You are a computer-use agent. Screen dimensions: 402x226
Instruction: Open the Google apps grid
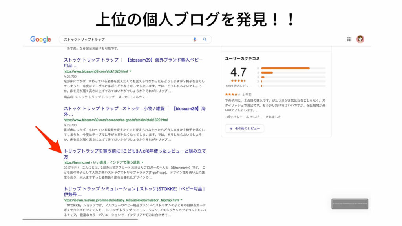pos(349,39)
